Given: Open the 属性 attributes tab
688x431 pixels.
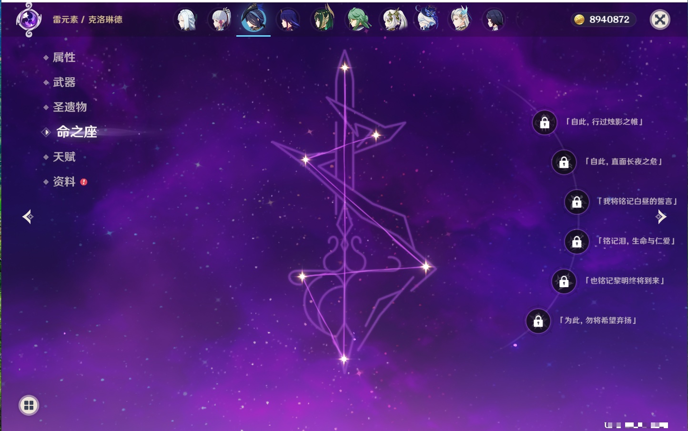Looking at the screenshot, I should tap(64, 58).
